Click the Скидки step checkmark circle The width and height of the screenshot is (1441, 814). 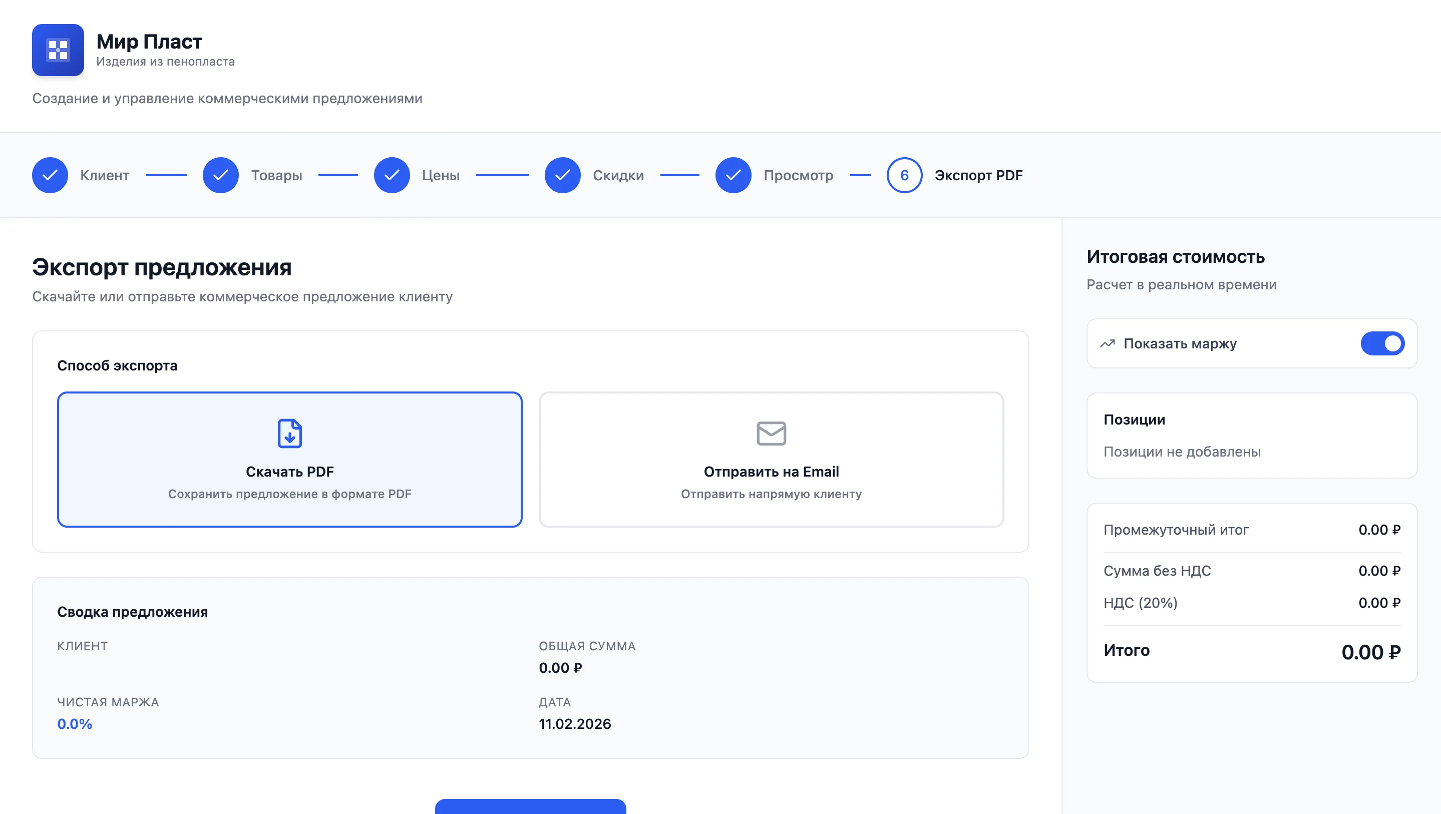pos(562,175)
